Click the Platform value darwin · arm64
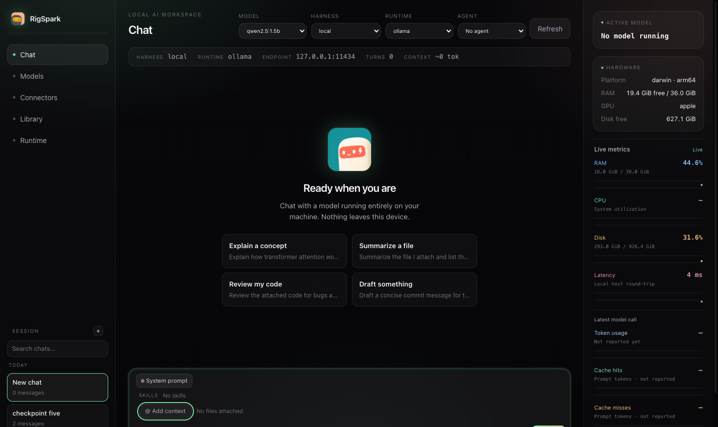Image resolution: width=718 pixels, height=427 pixels. pyautogui.click(x=674, y=80)
